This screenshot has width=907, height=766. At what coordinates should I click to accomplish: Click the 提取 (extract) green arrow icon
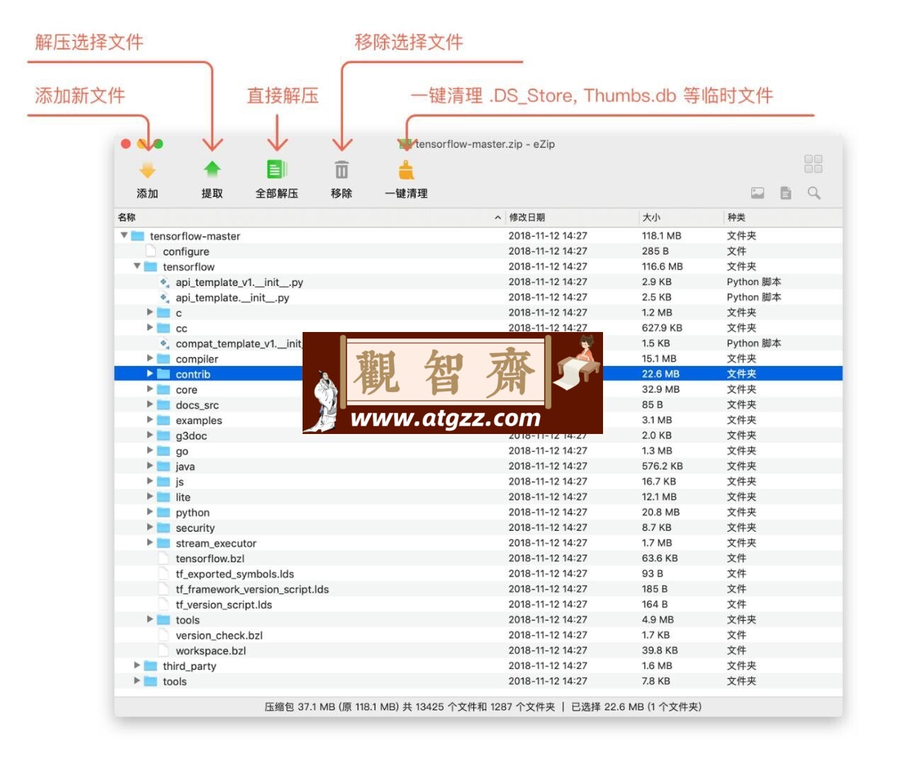[x=212, y=170]
